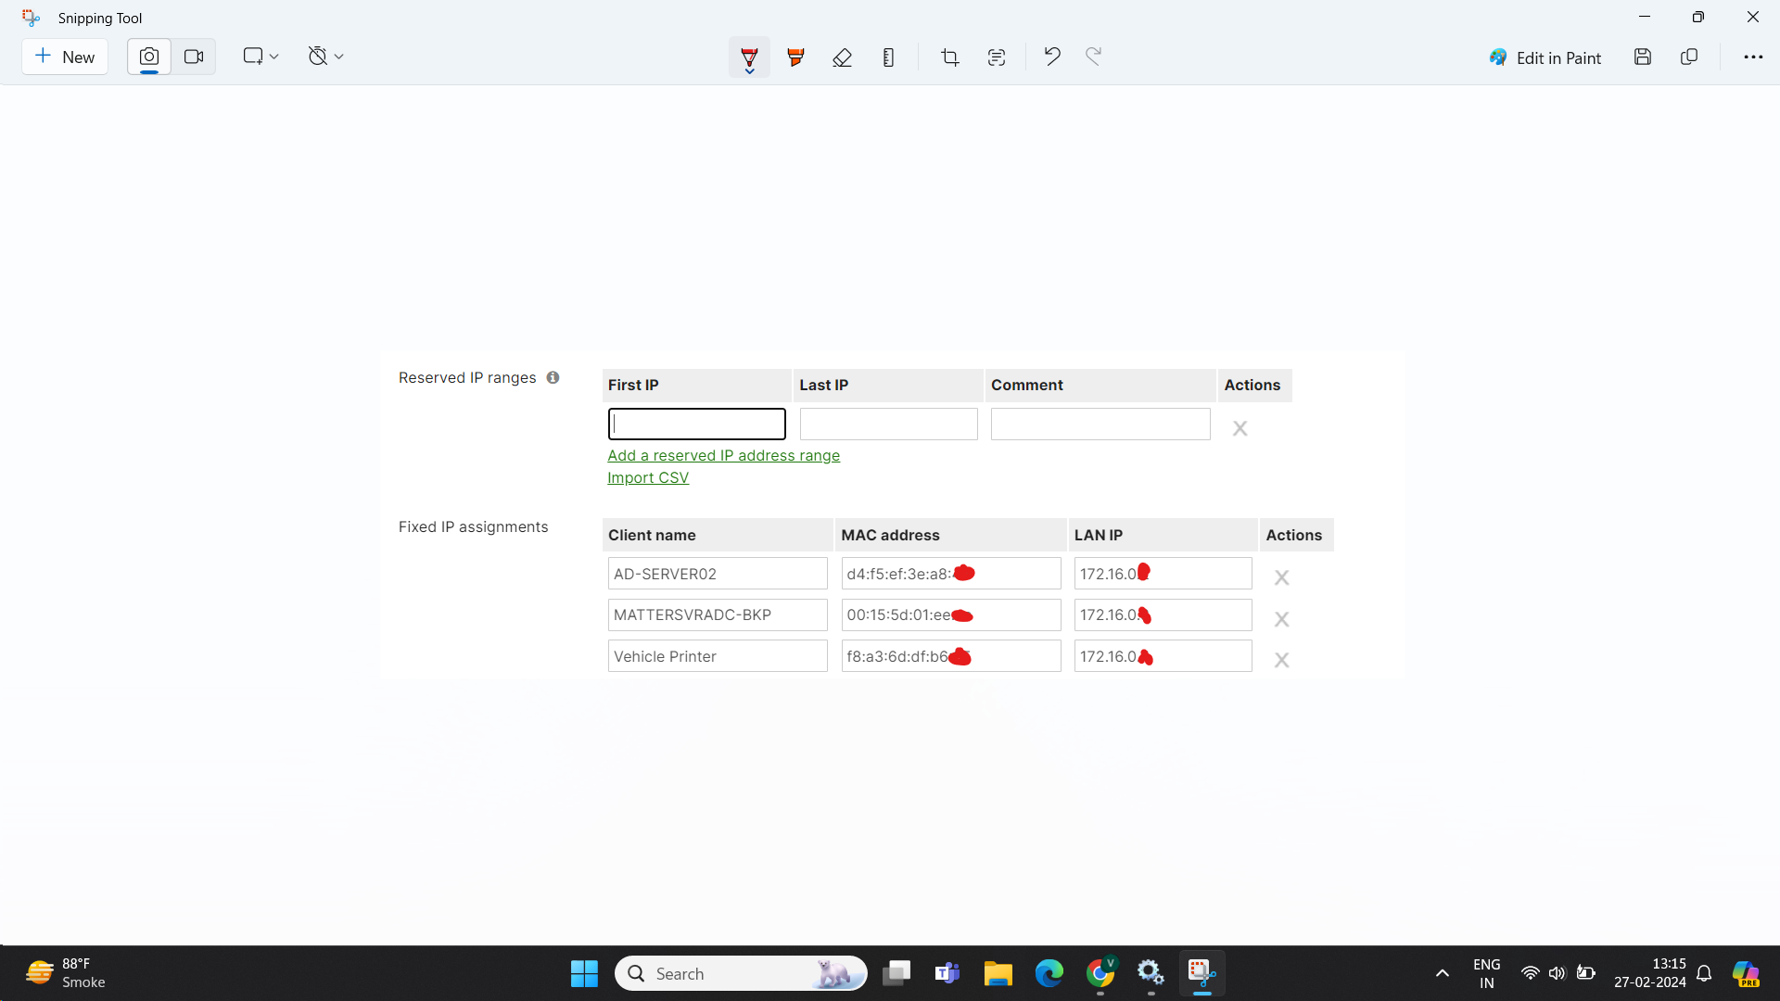Select the ruler/straight line tool icon
This screenshot has height=1001, width=1780.
coord(889,57)
